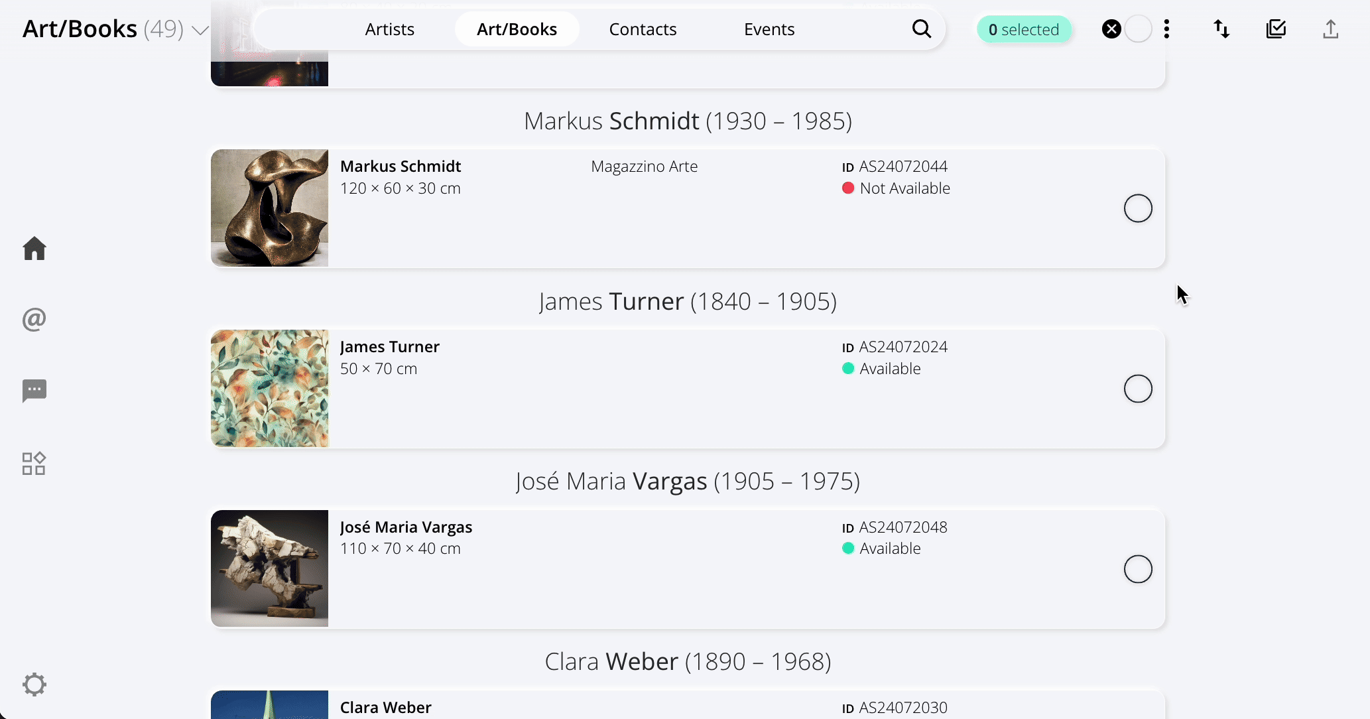Viewport: 1370px width, 719px height.
Task: Click ID AS24072030 text
Action: click(895, 708)
